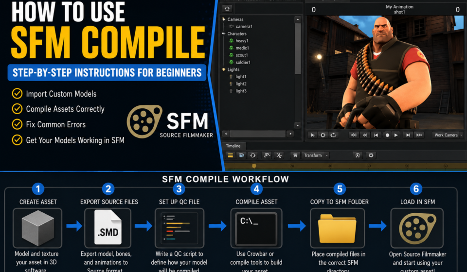
Task: Jump to the last frame with the rightmost playback button
Action: click(419, 135)
